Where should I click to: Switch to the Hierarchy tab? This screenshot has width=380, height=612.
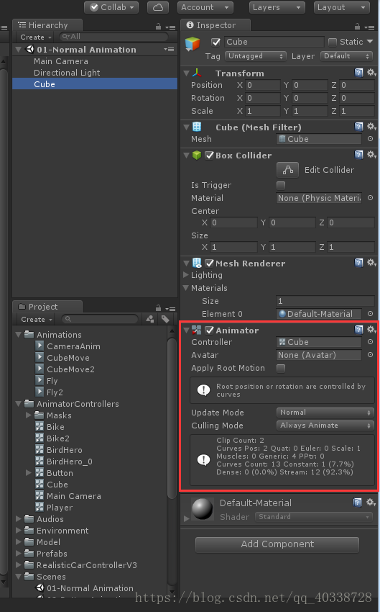point(47,25)
